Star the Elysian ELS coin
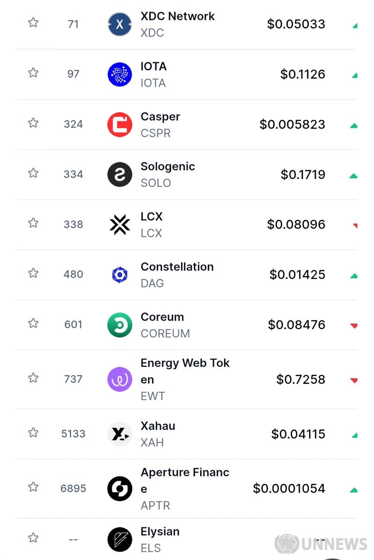 pos(33,538)
